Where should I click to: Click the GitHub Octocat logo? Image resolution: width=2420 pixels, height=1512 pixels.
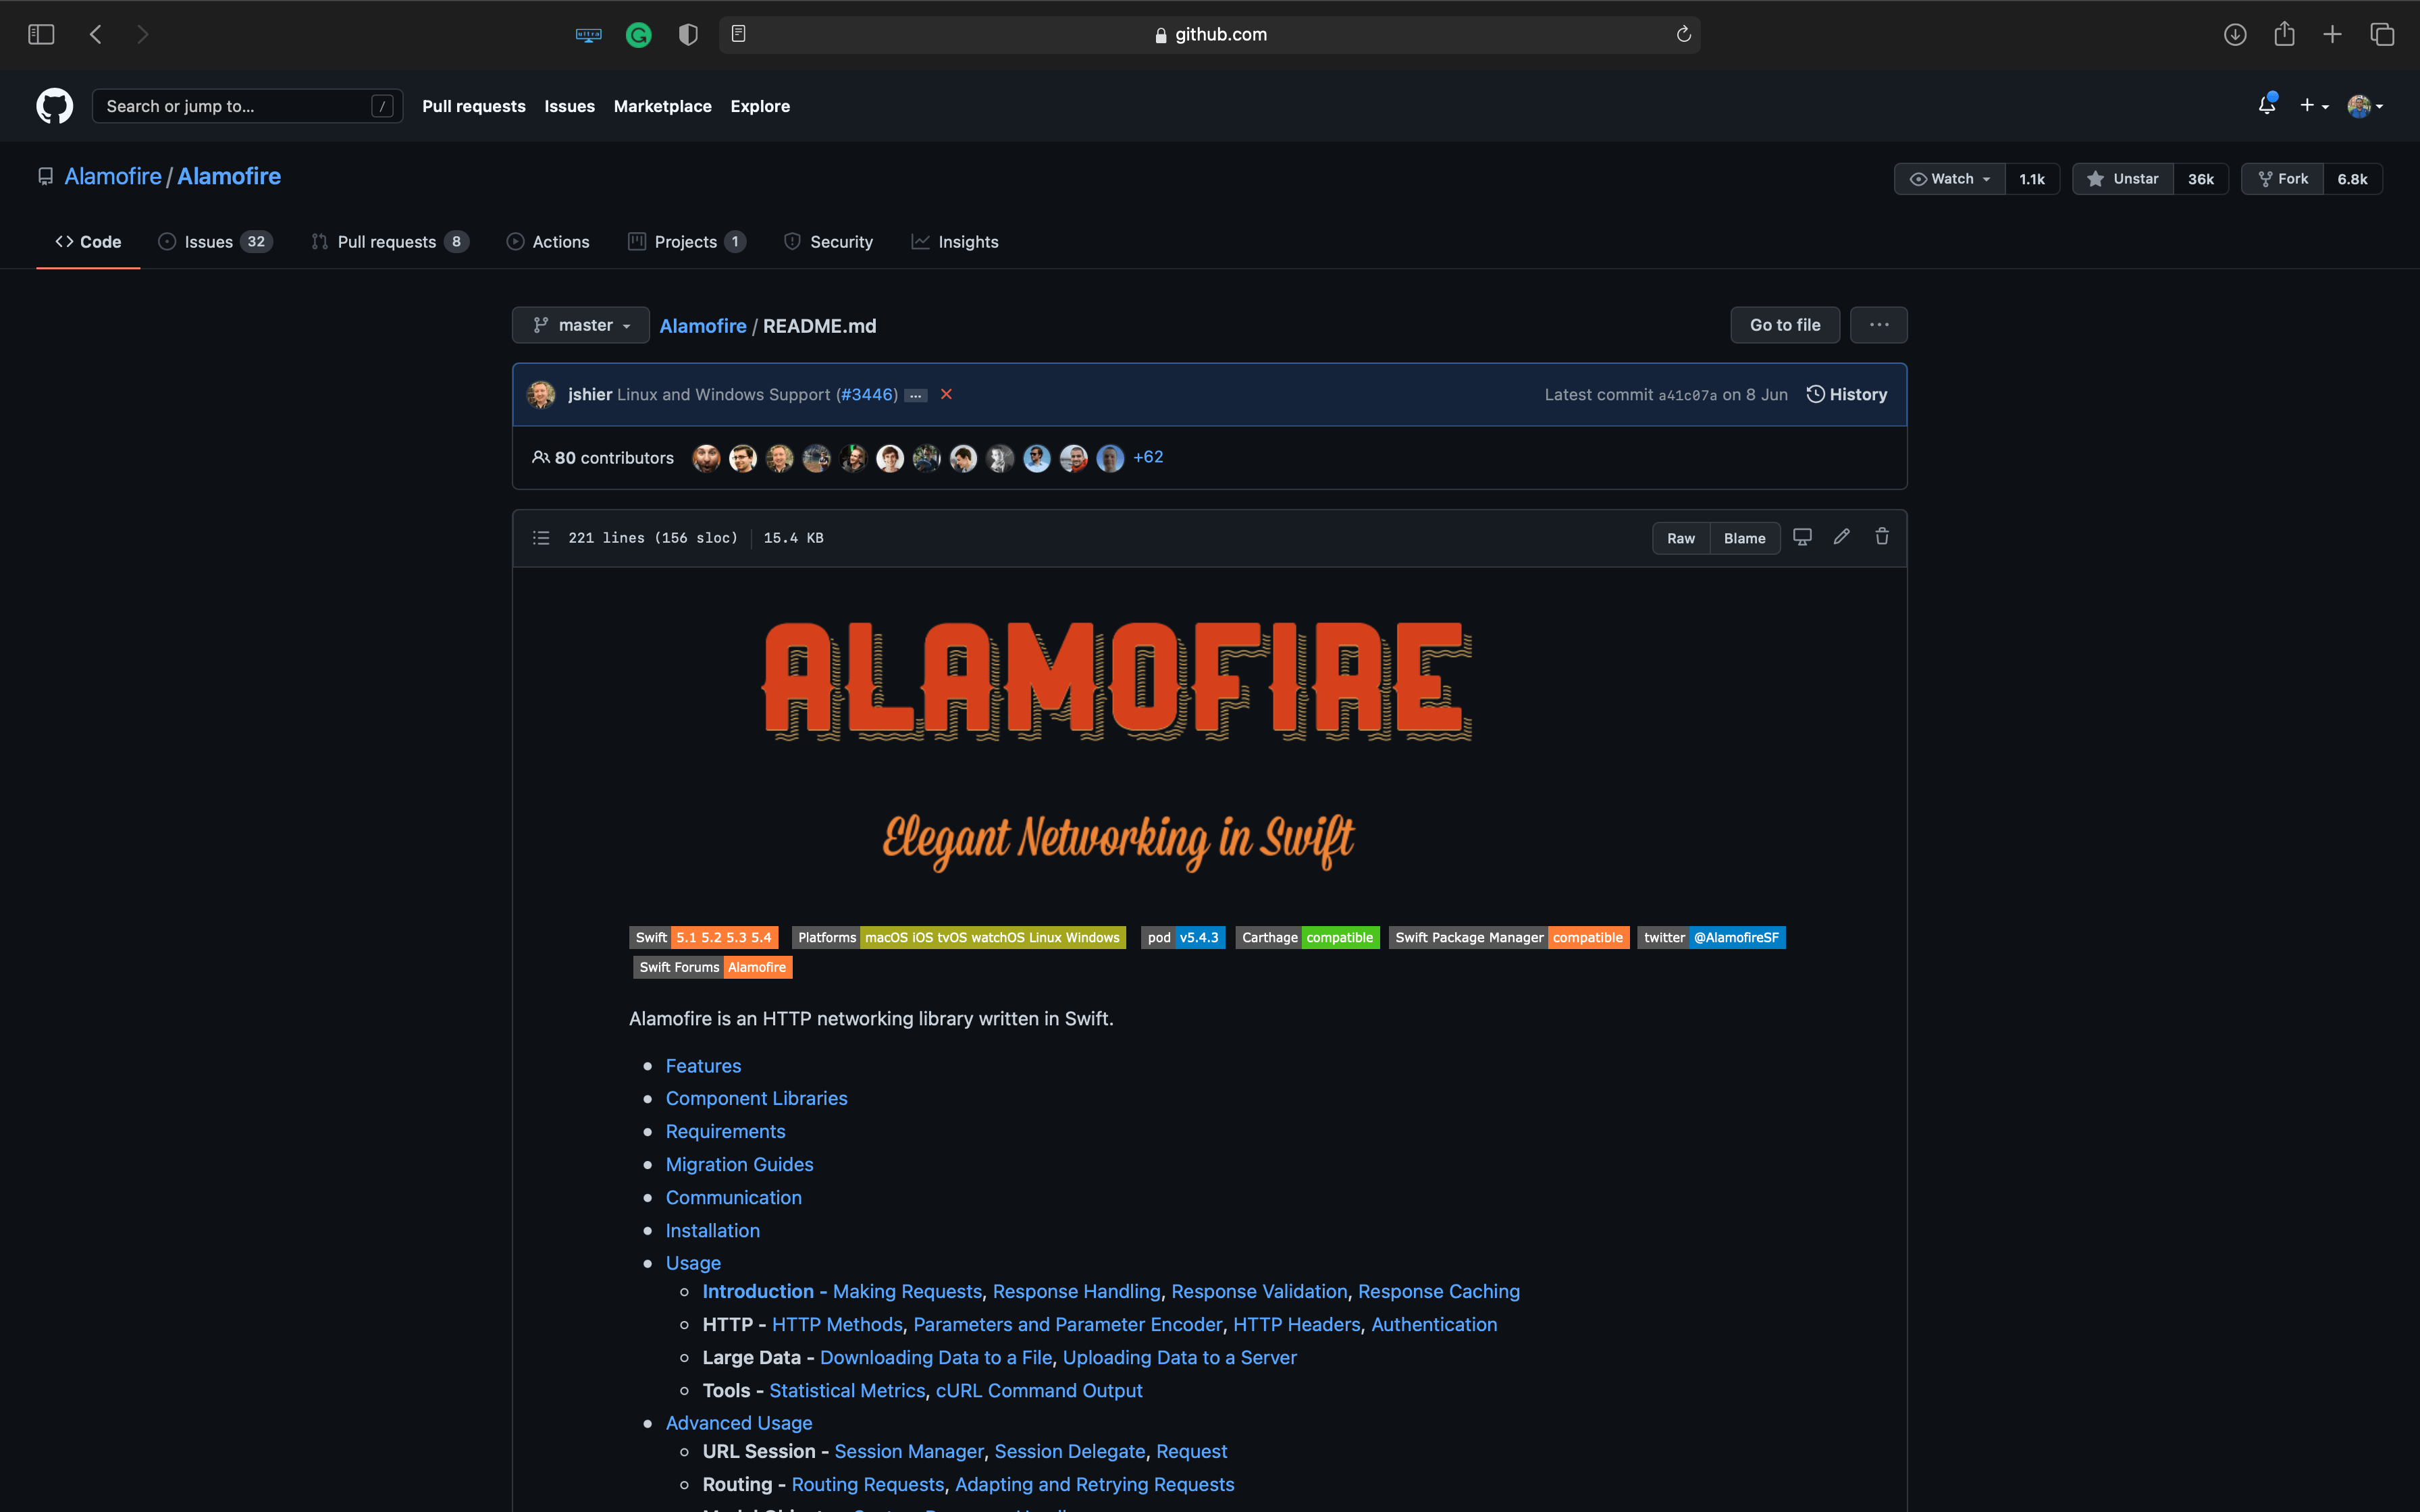point(55,106)
